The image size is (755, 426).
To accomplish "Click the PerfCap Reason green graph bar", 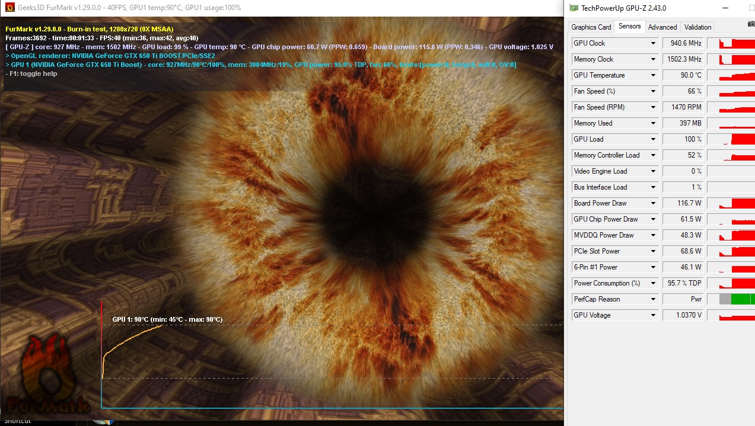I will click(x=743, y=299).
